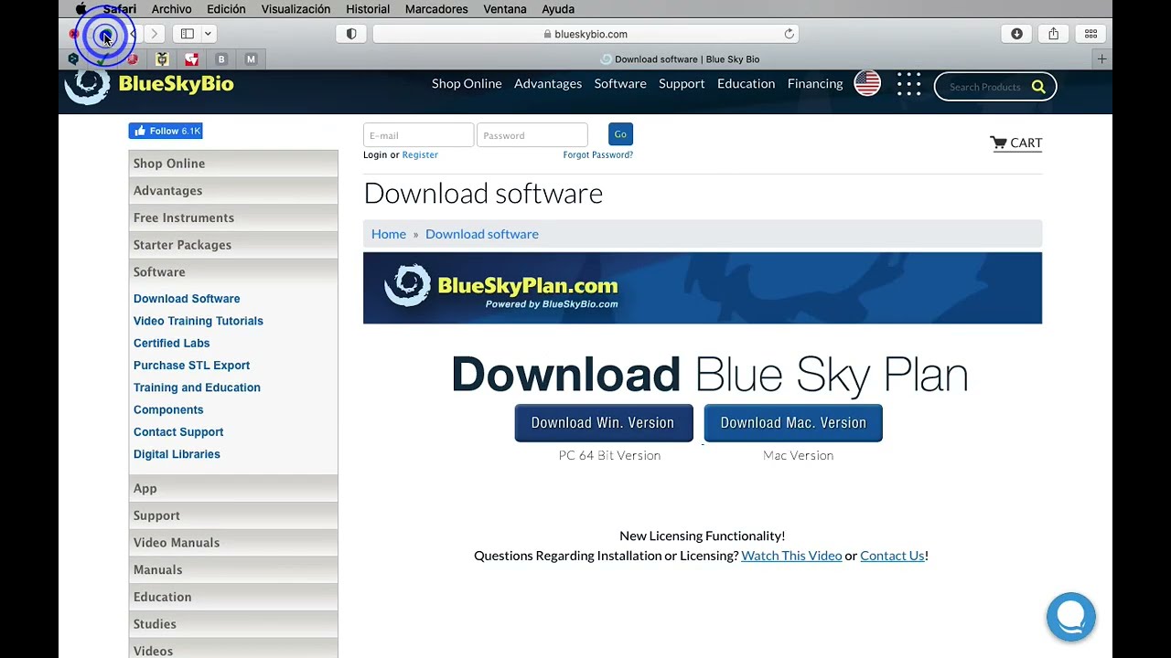Screen dimensions: 1171x658
Task: Open the Safari menu
Action: point(120,9)
